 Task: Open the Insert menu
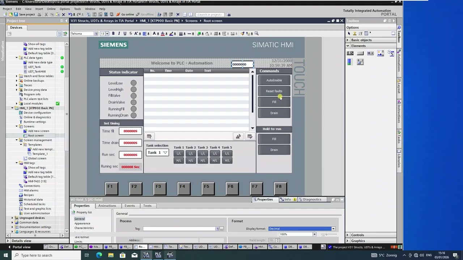pos(39,9)
